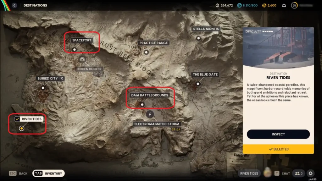Click the Buried City condition icon

point(62,78)
